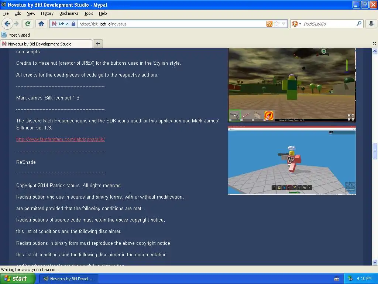Open the View menu
Image resolution: width=378 pixels, height=284 pixels.
[x=31, y=13]
